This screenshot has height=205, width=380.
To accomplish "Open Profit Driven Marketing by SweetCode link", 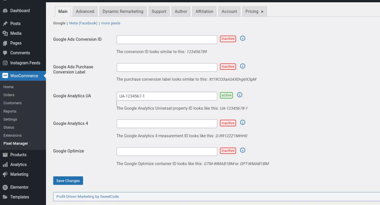I will tap(88, 196).
